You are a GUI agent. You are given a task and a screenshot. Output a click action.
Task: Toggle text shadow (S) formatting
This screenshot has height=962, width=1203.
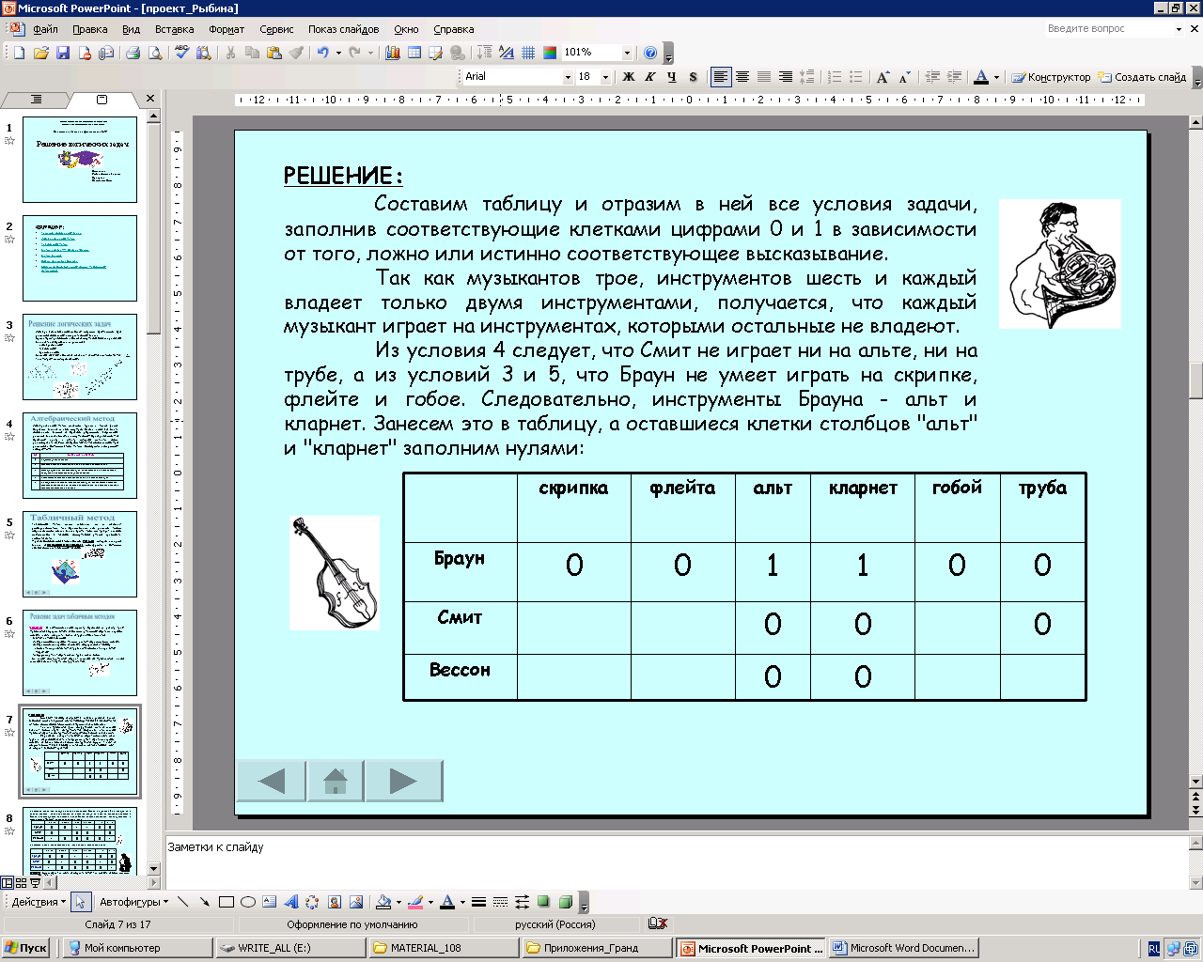(693, 77)
